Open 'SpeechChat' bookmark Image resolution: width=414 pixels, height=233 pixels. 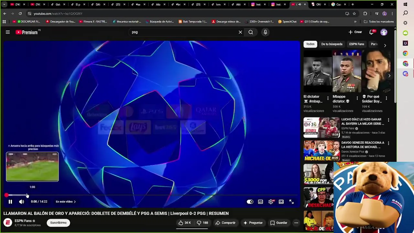point(287,21)
